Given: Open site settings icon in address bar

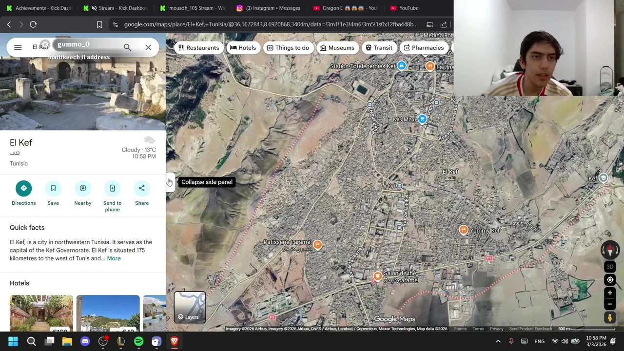Looking at the screenshot, I should coord(115,24).
